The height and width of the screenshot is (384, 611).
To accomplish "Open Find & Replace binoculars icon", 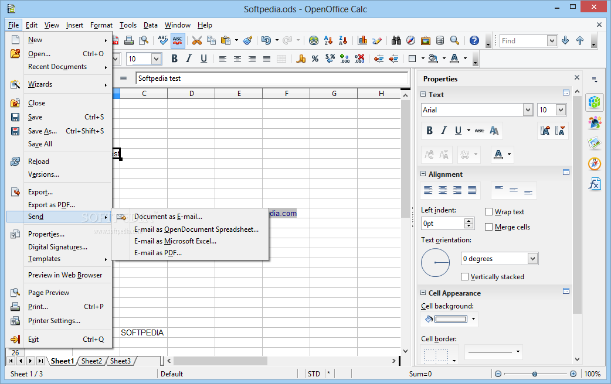I will click(x=396, y=40).
